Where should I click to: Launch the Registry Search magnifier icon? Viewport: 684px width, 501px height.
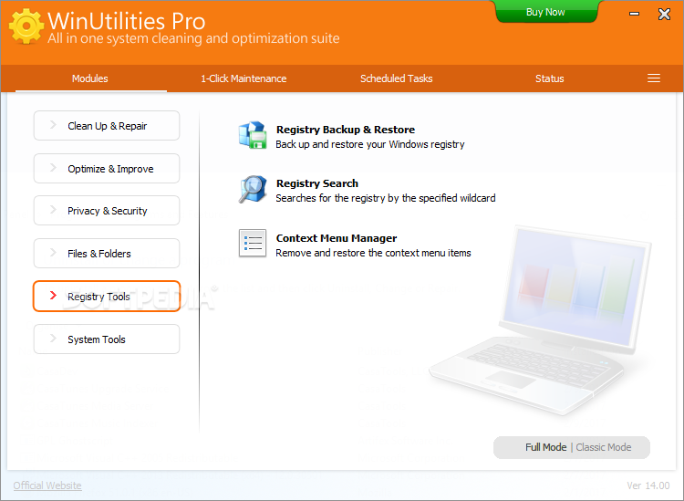[253, 190]
